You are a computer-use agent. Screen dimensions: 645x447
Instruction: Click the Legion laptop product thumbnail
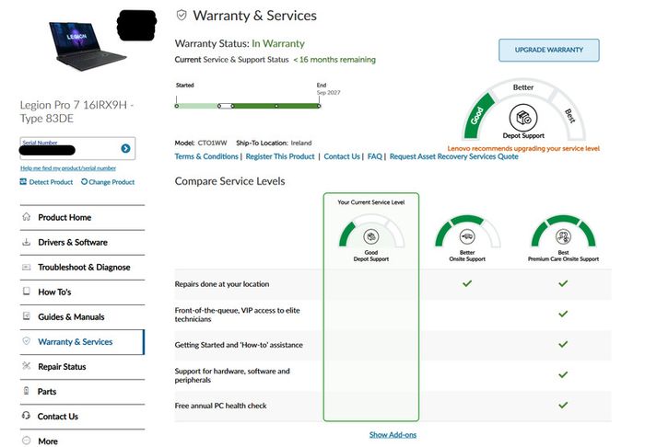88,46
